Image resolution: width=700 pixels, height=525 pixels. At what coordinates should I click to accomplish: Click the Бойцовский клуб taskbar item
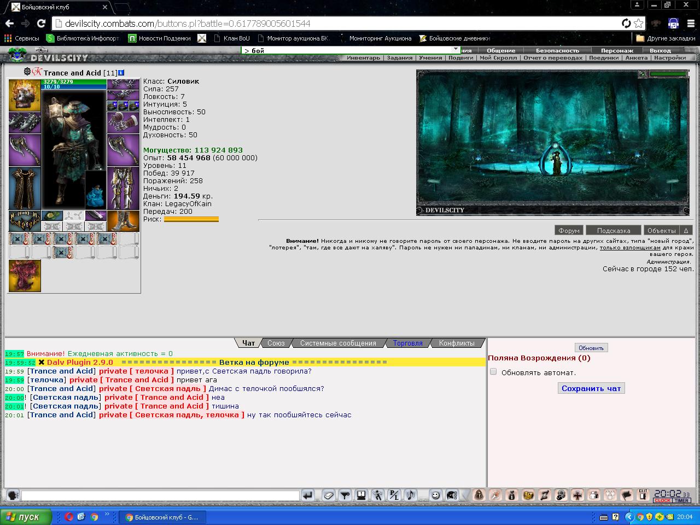162,517
